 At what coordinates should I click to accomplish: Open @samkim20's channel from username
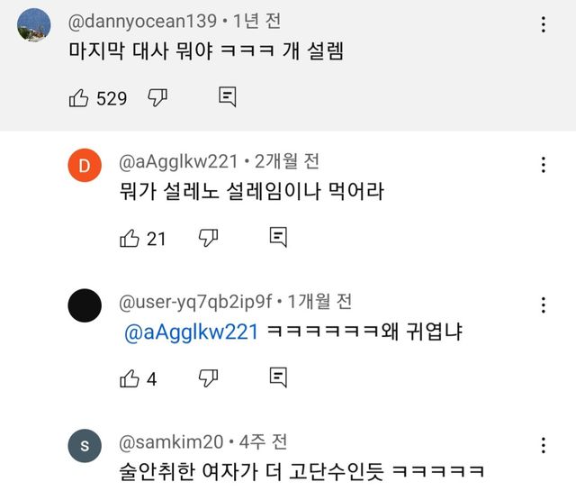pos(172,442)
